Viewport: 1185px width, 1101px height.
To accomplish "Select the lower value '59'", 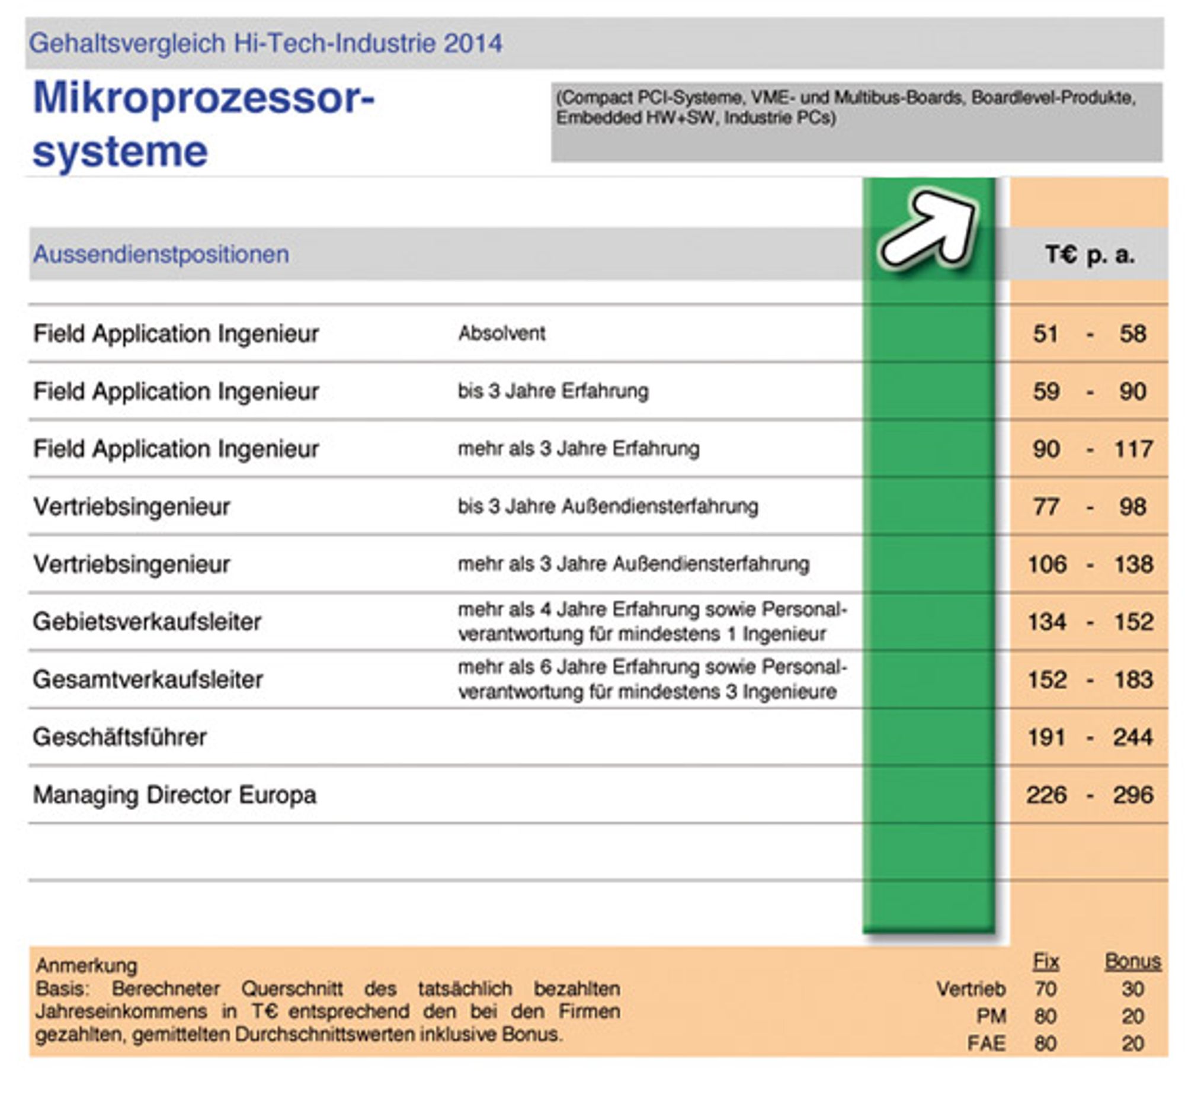I will tap(1046, 391).
